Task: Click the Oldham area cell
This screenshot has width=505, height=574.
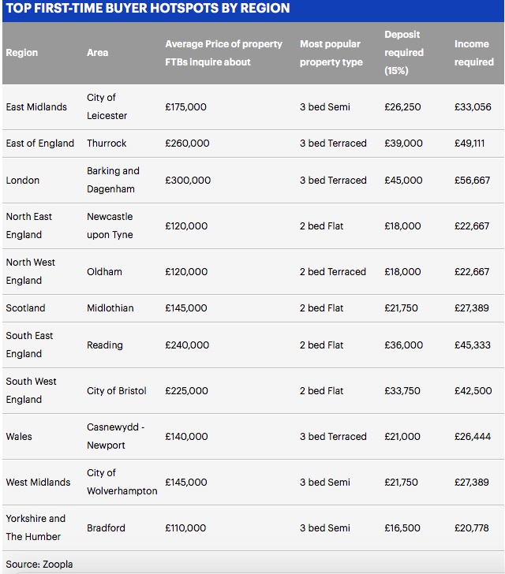Action: click(x=104, y=271)
